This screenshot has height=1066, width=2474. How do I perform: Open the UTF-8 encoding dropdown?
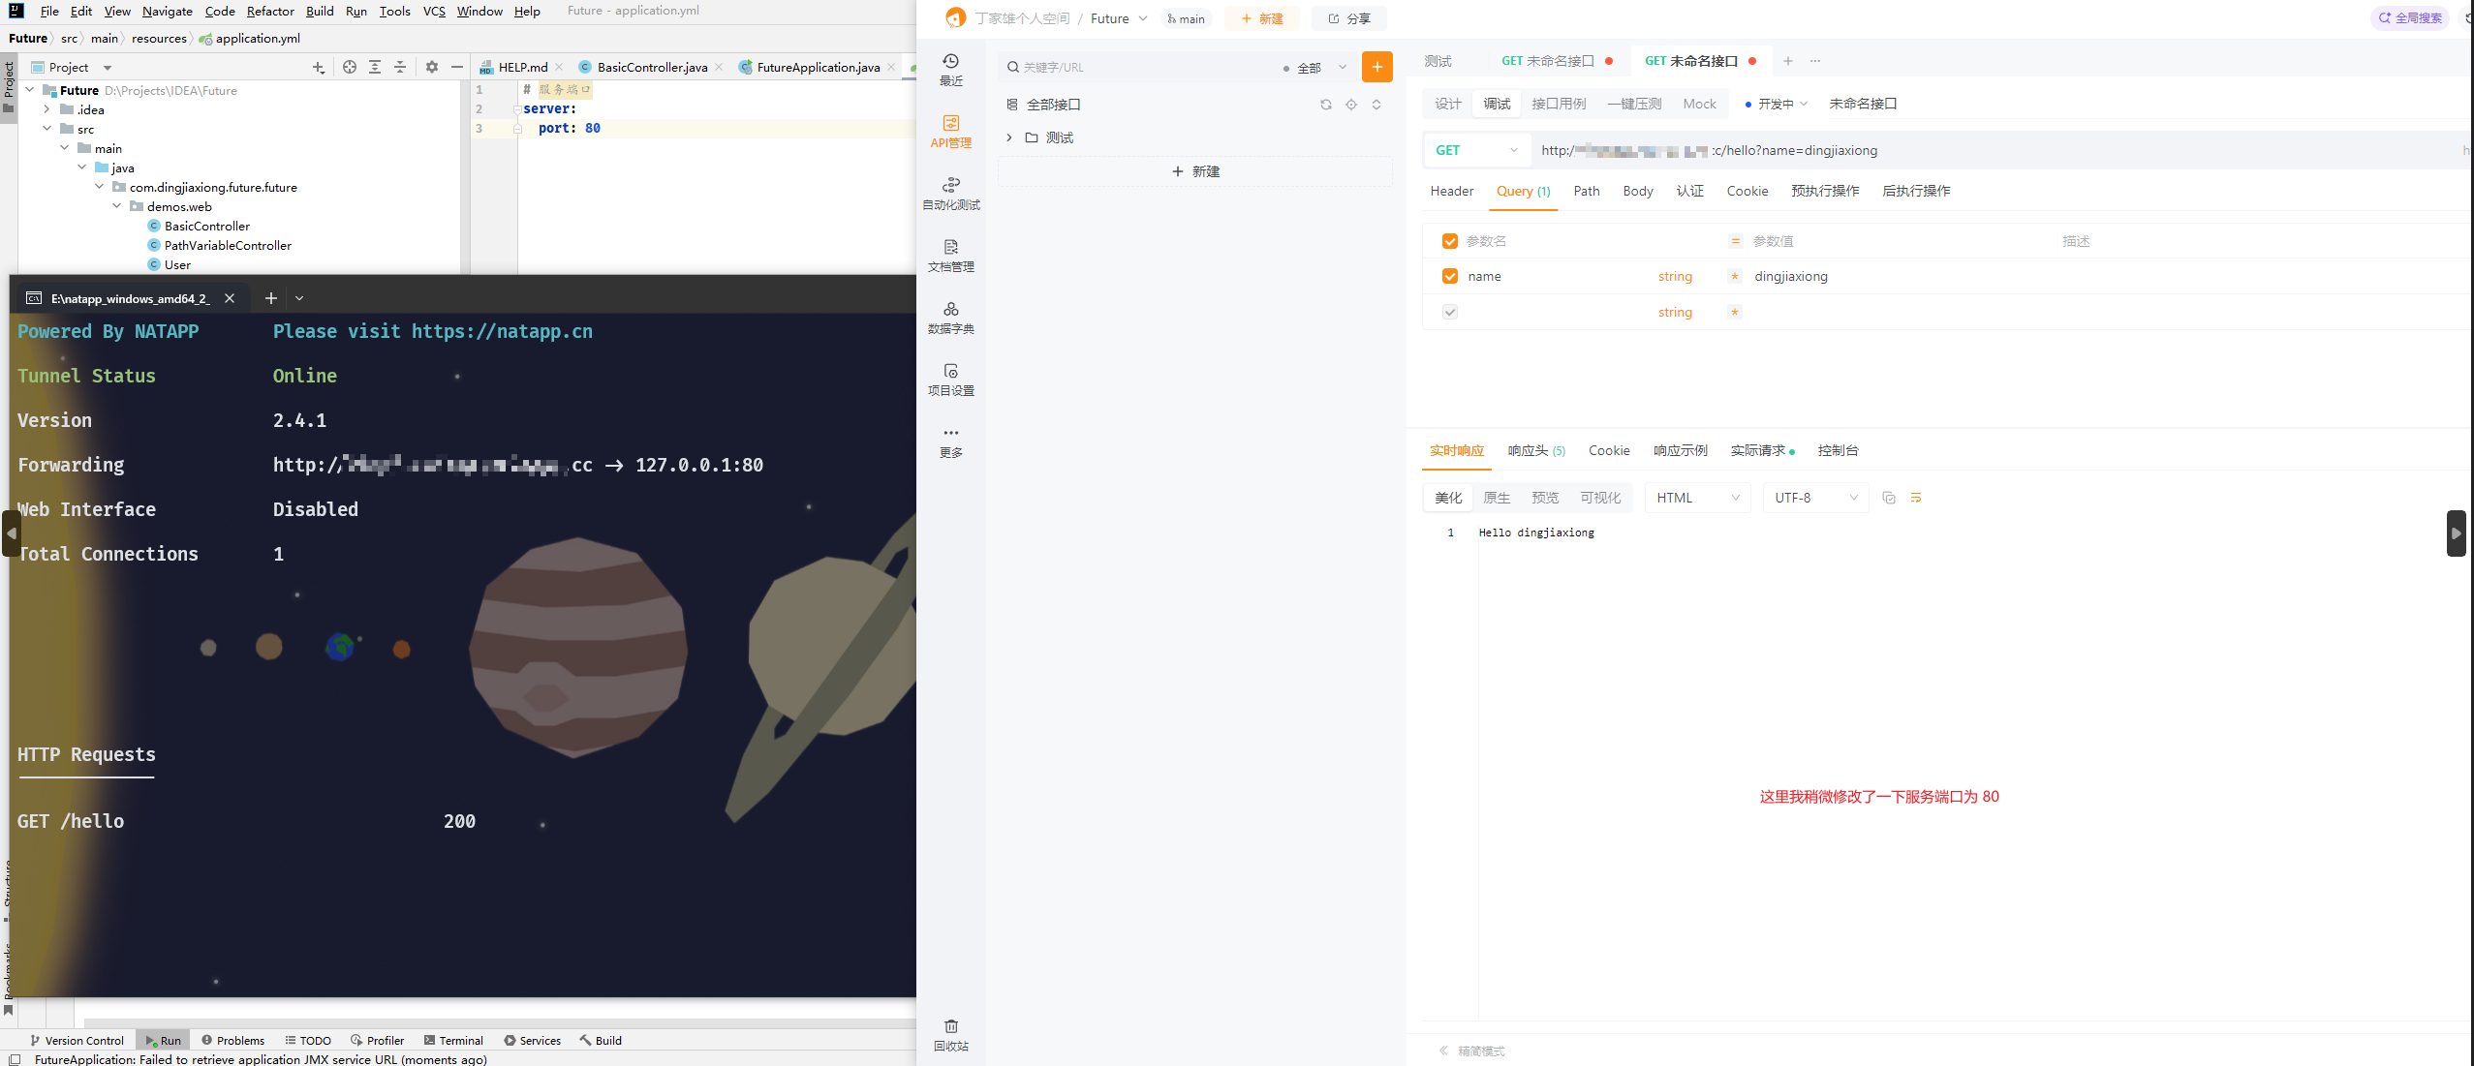[x=1815, y=498]
